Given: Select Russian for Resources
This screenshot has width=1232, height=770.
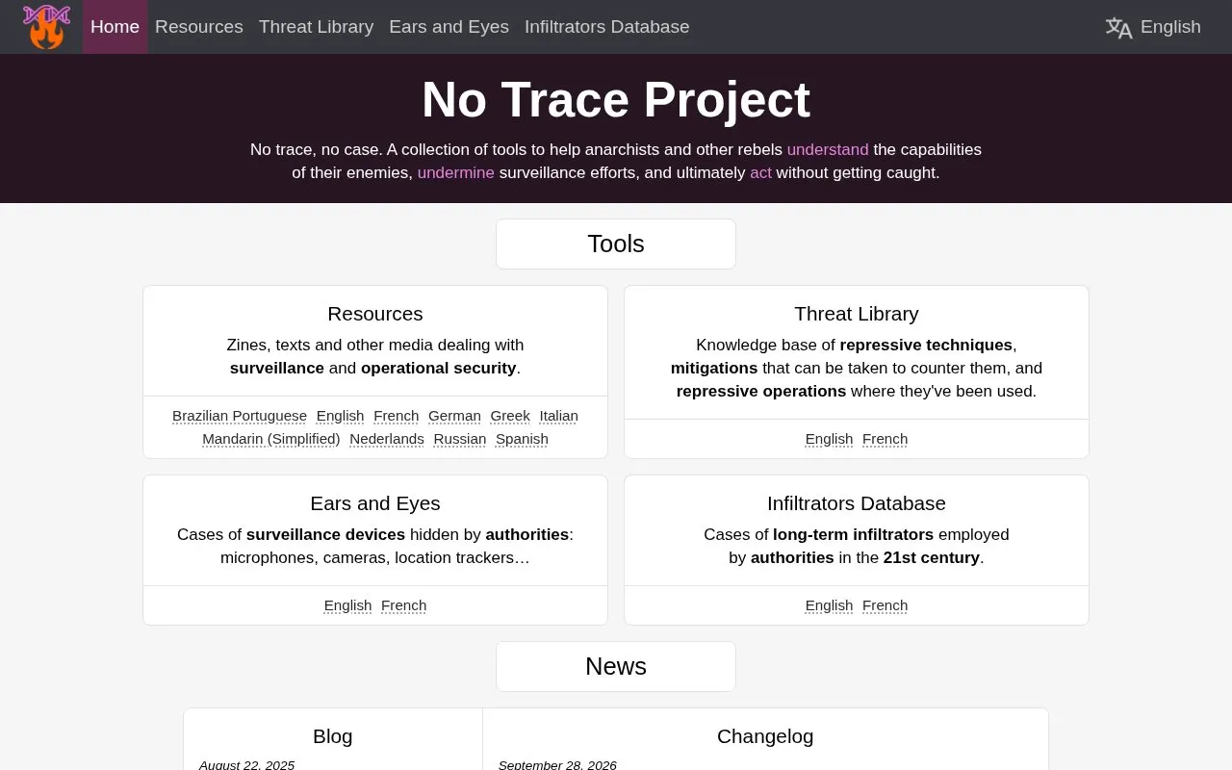Looking at the screenshot, I should point(460,439).
